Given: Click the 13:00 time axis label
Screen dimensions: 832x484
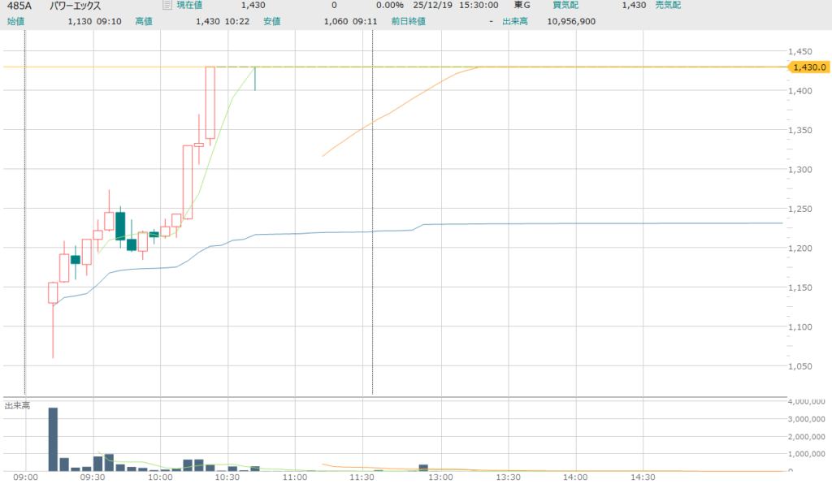Looking at the screenshot, I should 440,478.
